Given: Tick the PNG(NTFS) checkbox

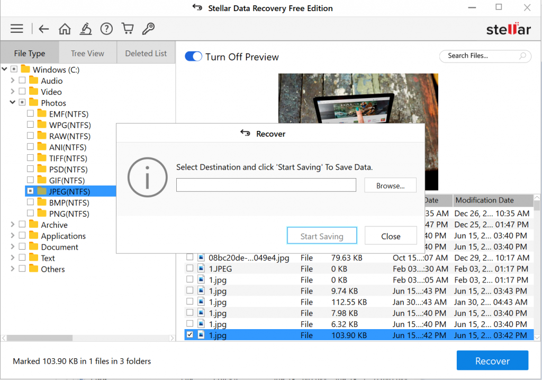Looking at the screenshot, I should pyautogui.click(x=30, y=213).
